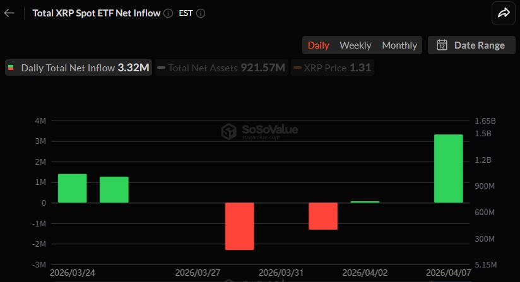
Task: Click the info icon beside the chart title
Action: (x=168, y=13)
